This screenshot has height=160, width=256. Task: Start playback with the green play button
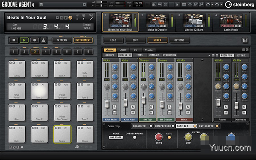click(24, 40)
